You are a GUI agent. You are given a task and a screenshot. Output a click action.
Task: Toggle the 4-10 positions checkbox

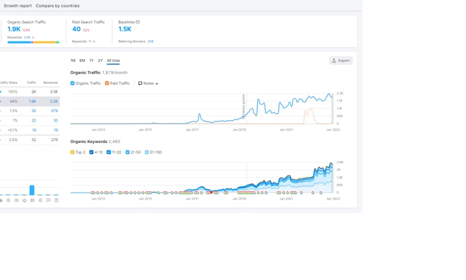91,152
